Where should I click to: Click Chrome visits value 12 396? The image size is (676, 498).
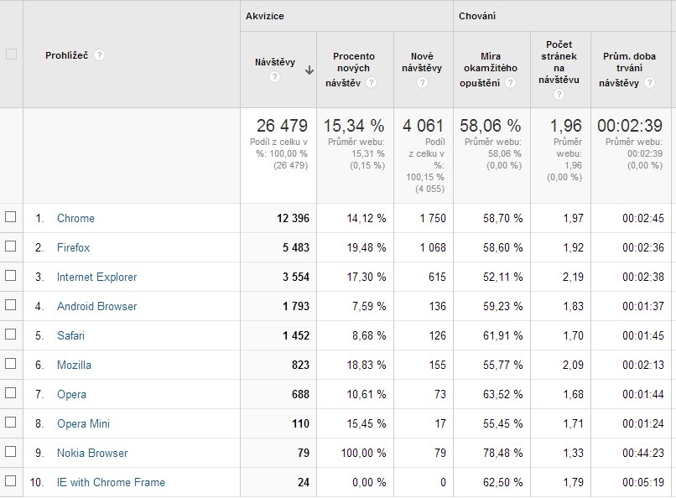(294, 219)
